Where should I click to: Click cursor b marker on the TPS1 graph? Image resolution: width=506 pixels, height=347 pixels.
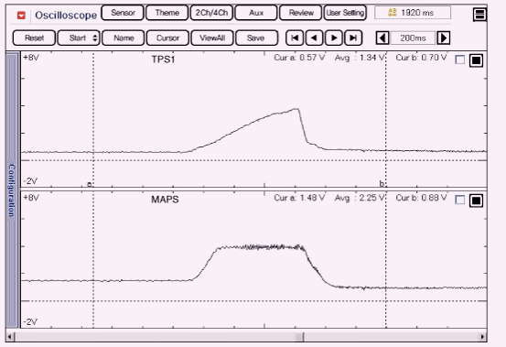(x=382, y=184)
